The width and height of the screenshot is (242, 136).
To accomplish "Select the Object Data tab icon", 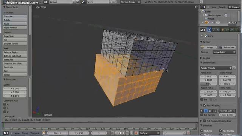I will (x=236, y=30).
